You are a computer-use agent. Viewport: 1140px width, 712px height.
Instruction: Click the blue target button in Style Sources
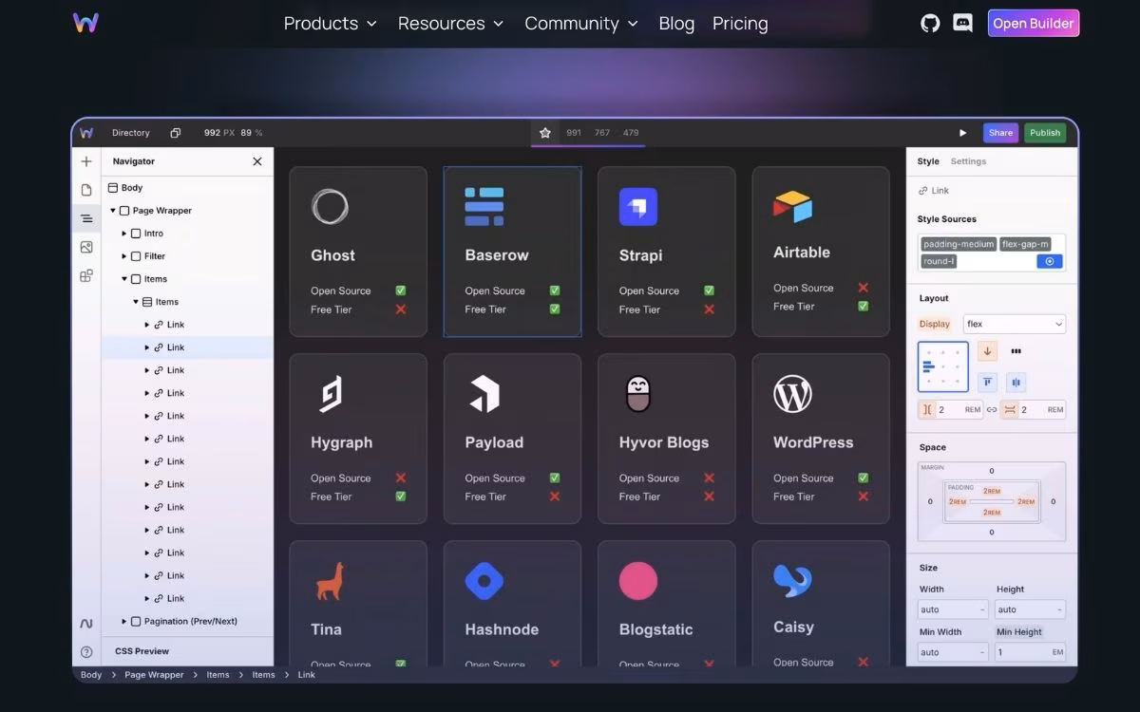pyautogui.click(x=1049, y=261)
